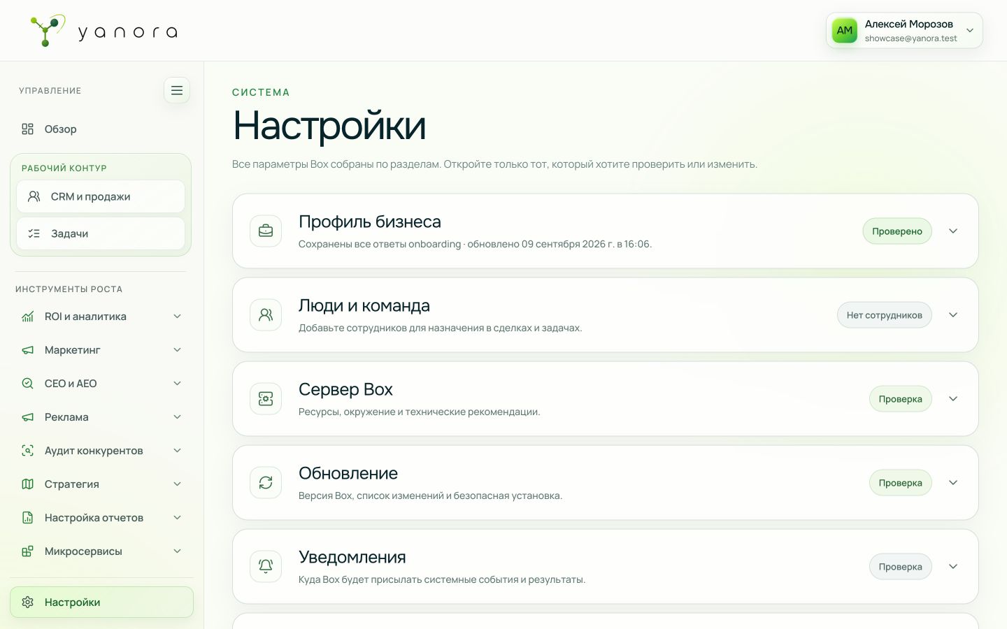Screen dimensions: 1007x629
Task: Expand the Уведомления section chevron
Action: point(953,567)
